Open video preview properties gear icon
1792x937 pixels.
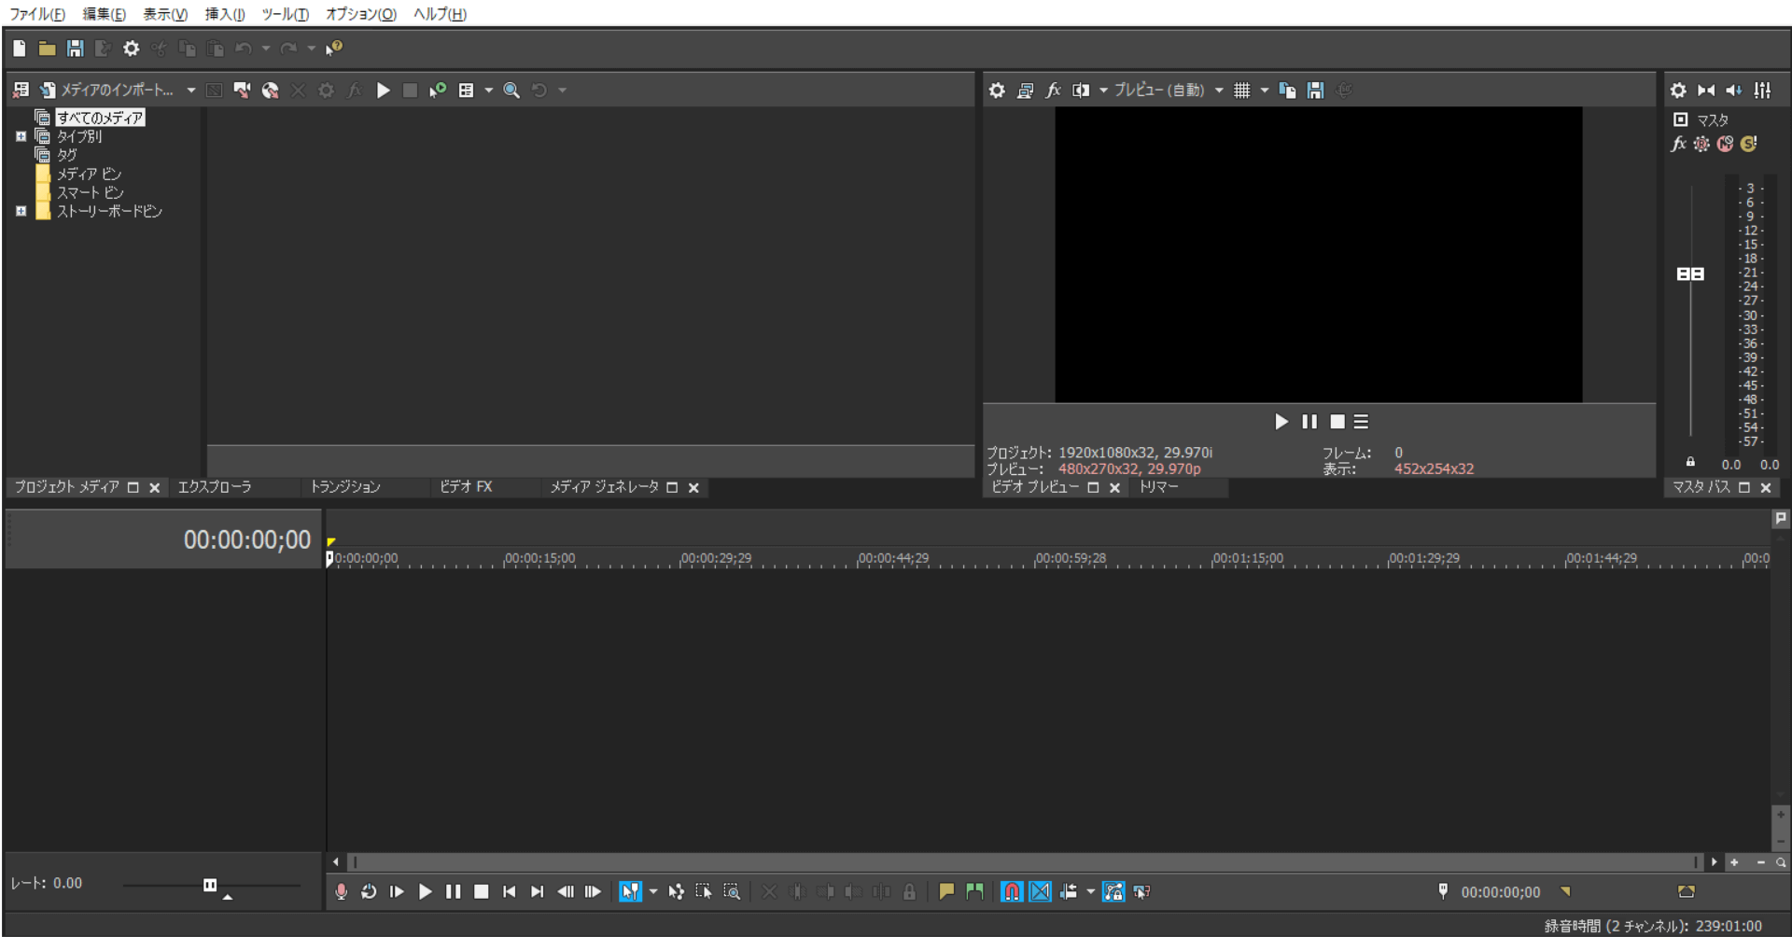[997, 91]
